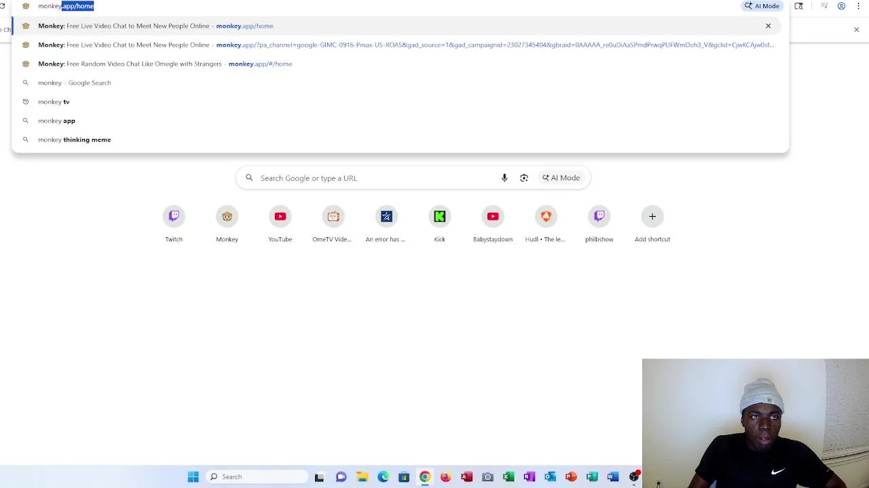869x488 pixels.
Task: Open Chrome tab search icon
Action: pos(798,6)
